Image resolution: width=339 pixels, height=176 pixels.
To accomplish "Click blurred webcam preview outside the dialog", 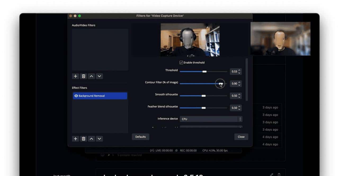I will [x=280, y=39].
